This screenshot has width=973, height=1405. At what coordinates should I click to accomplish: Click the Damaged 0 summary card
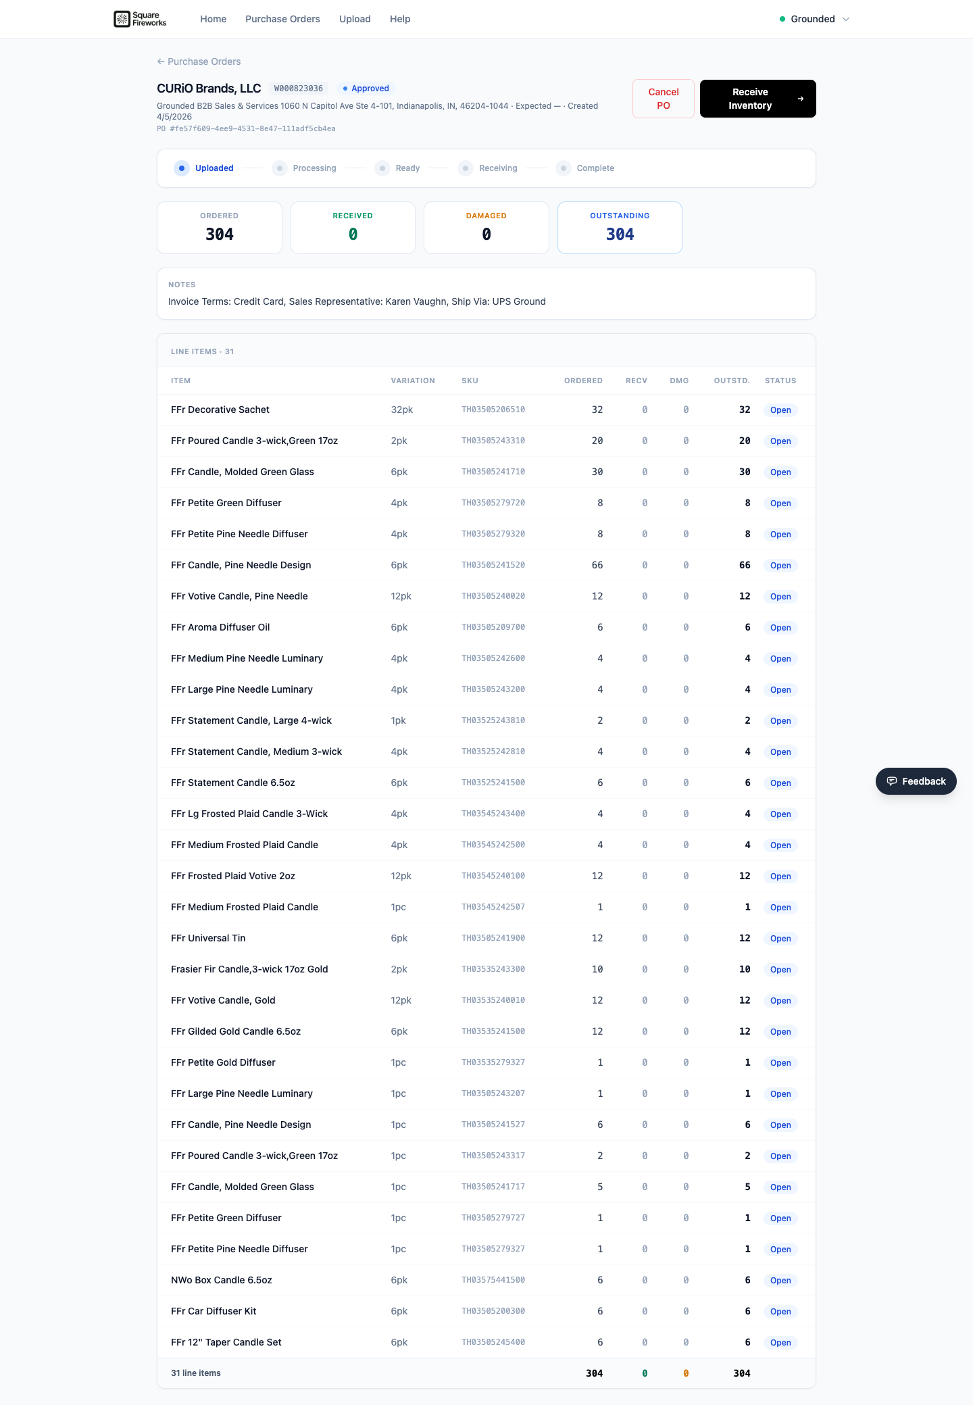(x=487, y=228)
